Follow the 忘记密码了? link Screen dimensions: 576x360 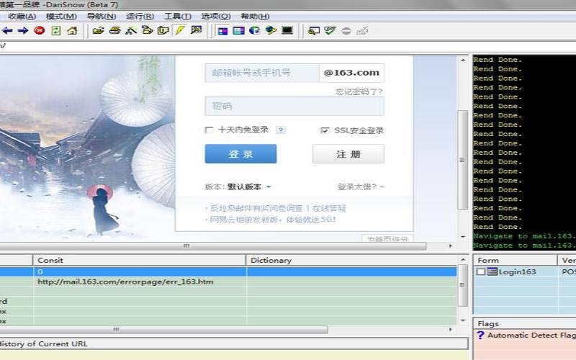pyautogui.click(x=359, y=91)
